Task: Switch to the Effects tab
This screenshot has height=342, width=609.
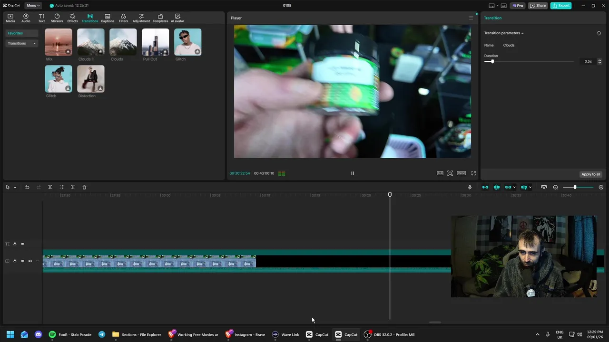Action: pyautogui.click(x=72, y=18)
